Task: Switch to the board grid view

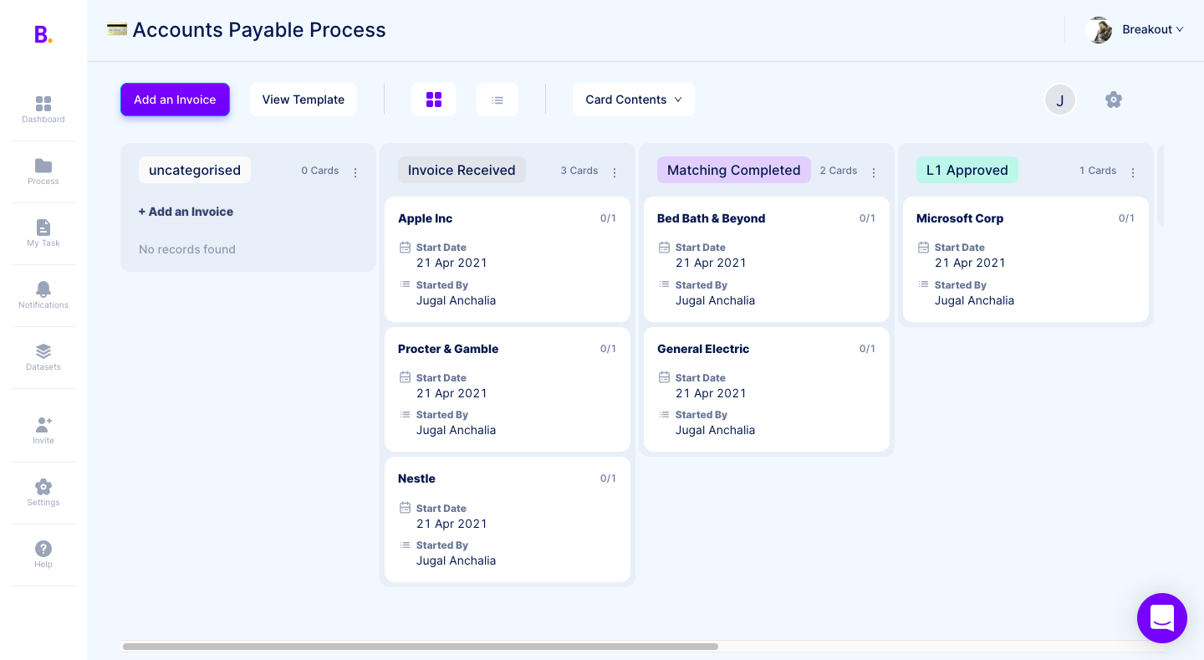Action: click(x=434, y=100)
